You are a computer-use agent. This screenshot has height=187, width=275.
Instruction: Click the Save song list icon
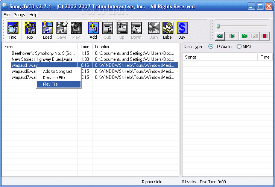(x=62, y=30)
